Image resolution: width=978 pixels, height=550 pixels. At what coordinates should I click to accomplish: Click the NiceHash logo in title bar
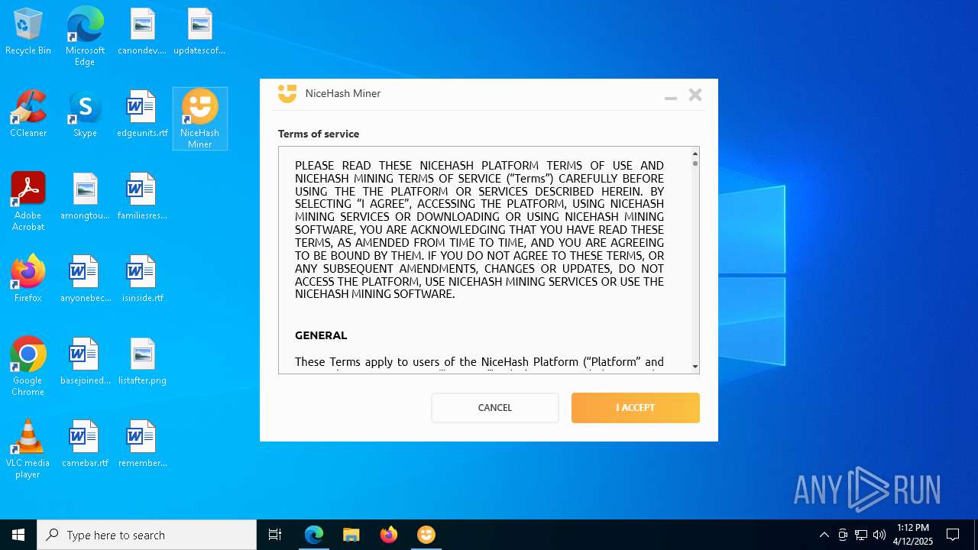point(287,93)
